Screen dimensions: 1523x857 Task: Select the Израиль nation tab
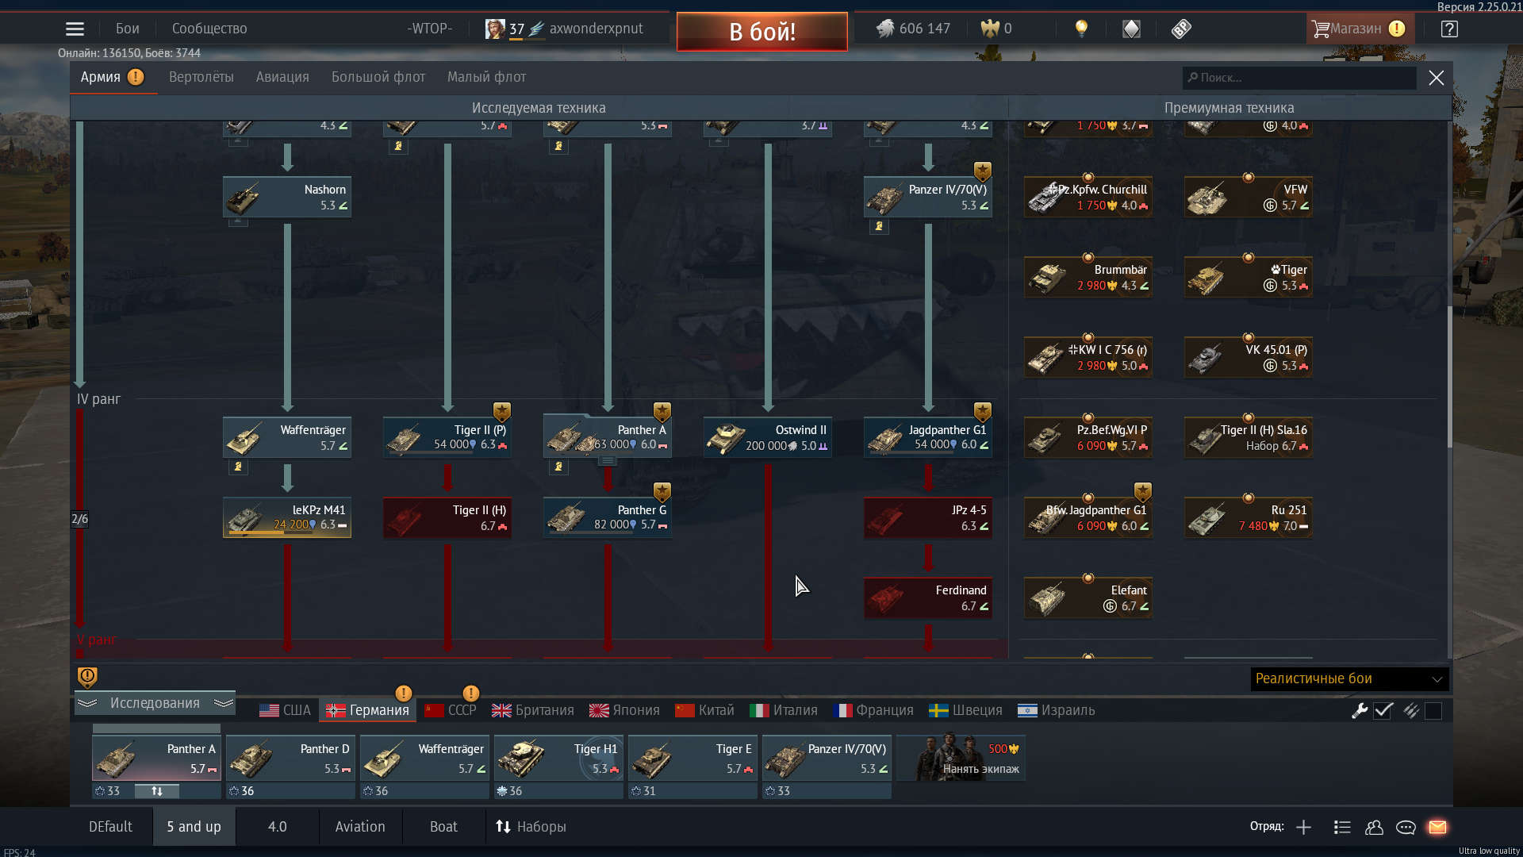[1057, 711]
